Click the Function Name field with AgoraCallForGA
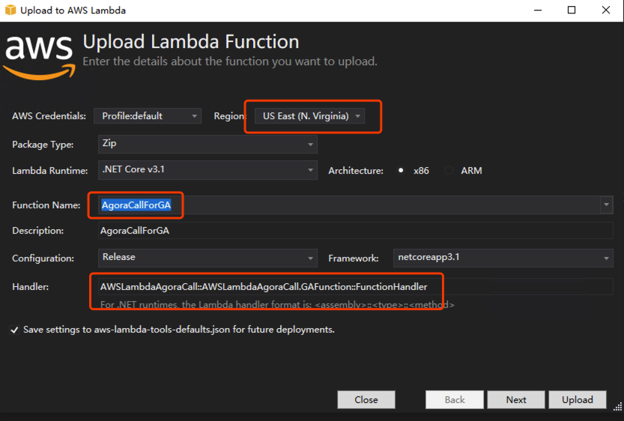Screen dimensions: 624x421 pyautogui.click(x=348, y=205)
